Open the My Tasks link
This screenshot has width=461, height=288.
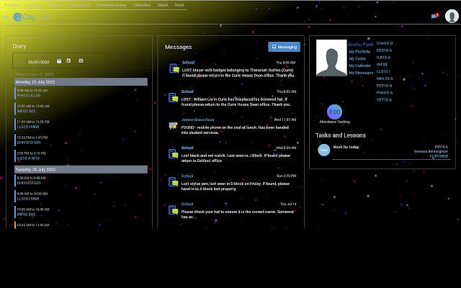click(357, 58)
